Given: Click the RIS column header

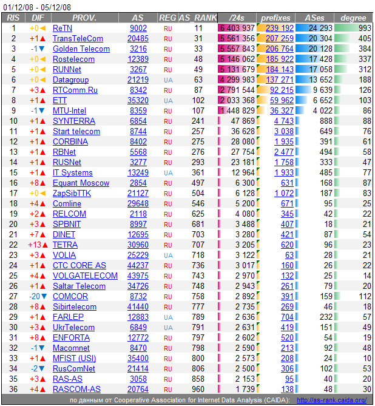Looking at the screenshot, I should [x=13, y=18].
